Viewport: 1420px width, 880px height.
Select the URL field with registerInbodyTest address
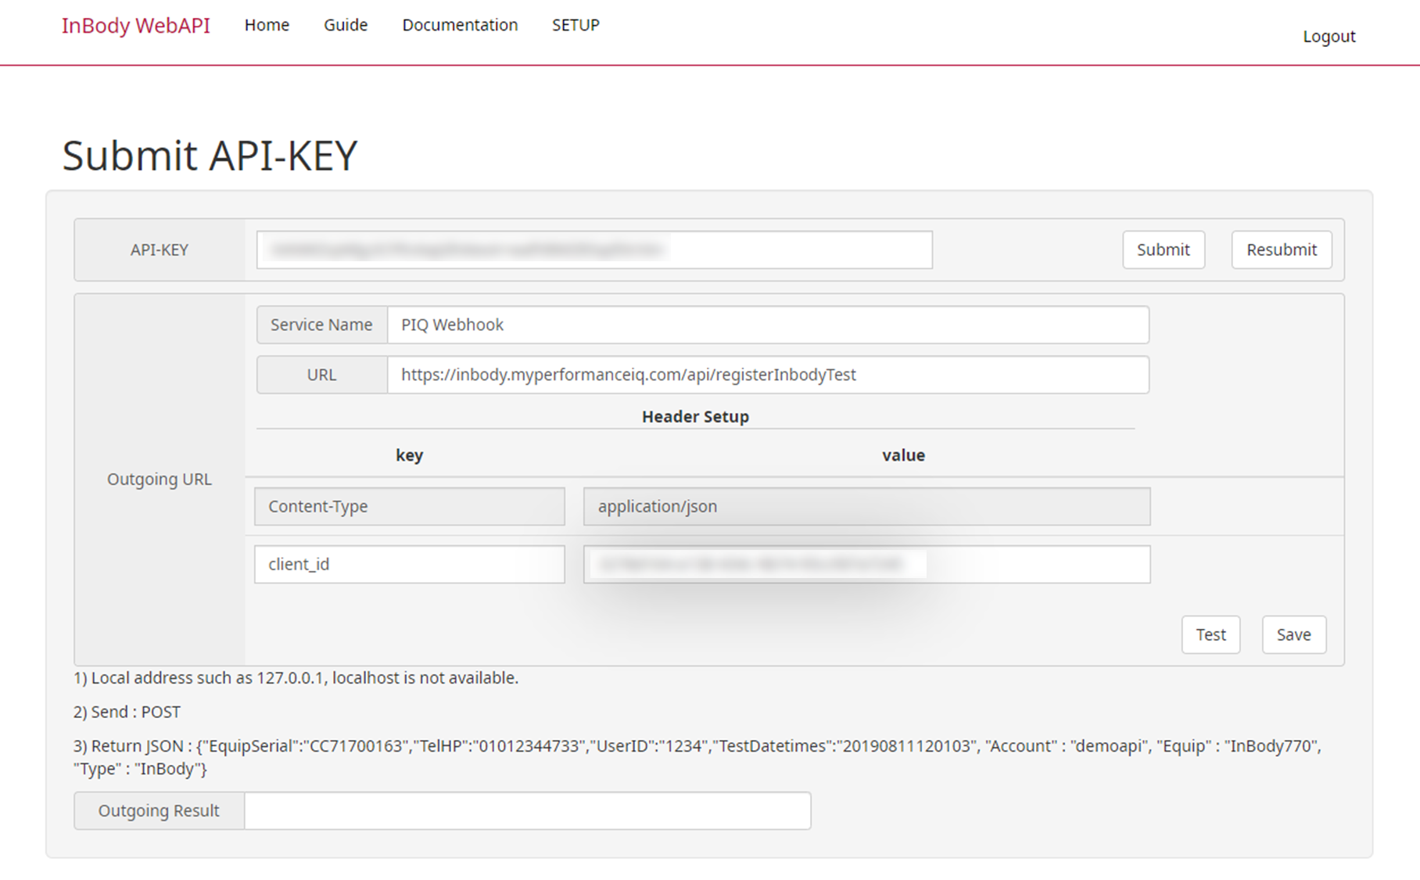(769, 375)
